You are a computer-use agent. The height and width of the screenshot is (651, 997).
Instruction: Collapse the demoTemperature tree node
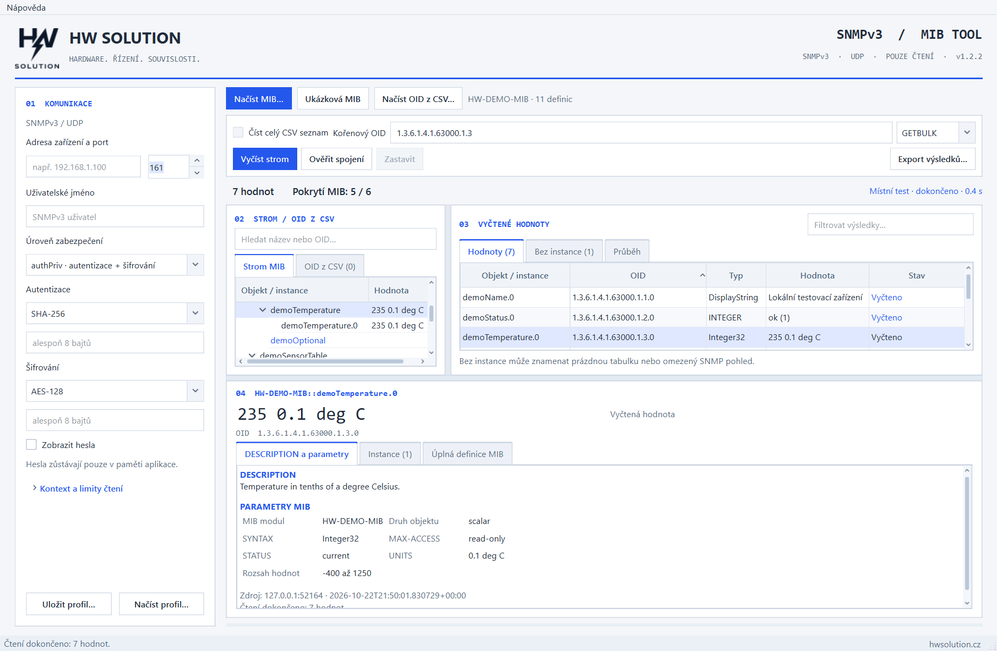click(263, 310)
